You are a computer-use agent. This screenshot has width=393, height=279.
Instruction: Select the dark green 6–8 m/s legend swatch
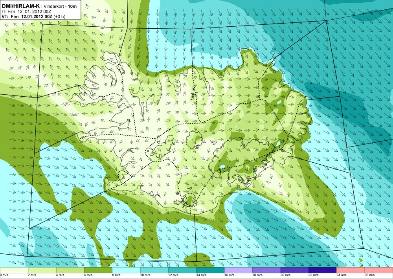(98, 270)
